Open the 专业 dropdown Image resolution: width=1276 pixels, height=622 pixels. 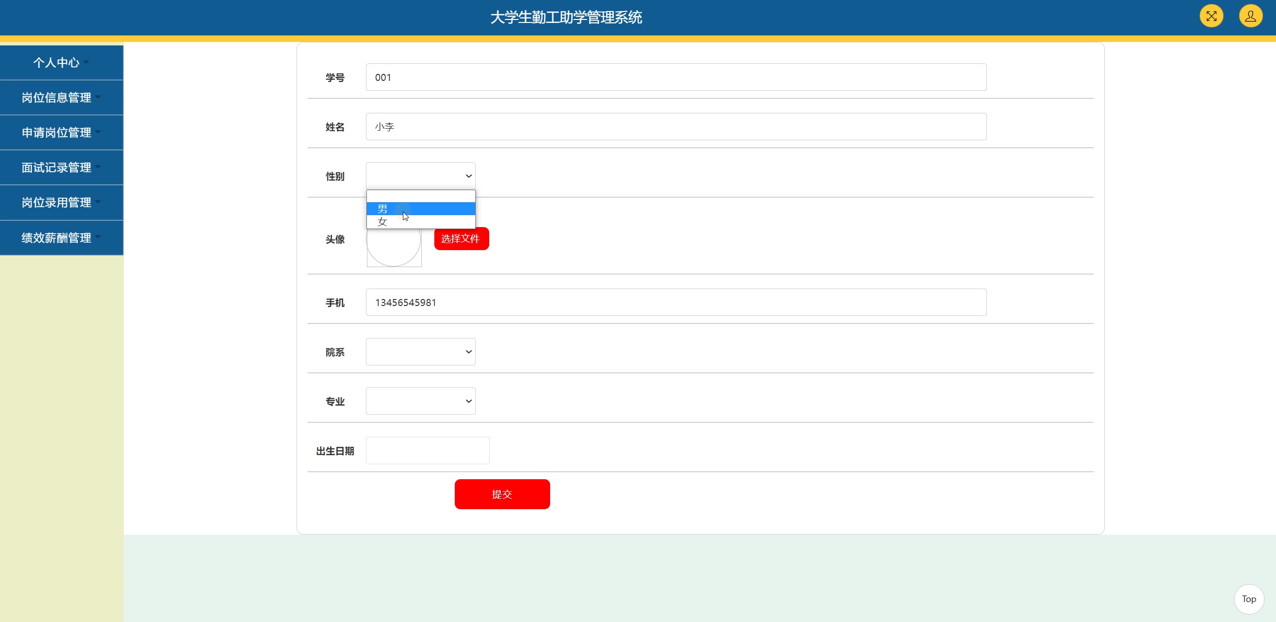coord(420,401)
